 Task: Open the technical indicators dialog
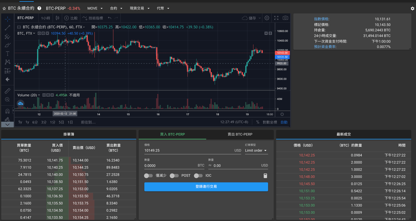93,18
